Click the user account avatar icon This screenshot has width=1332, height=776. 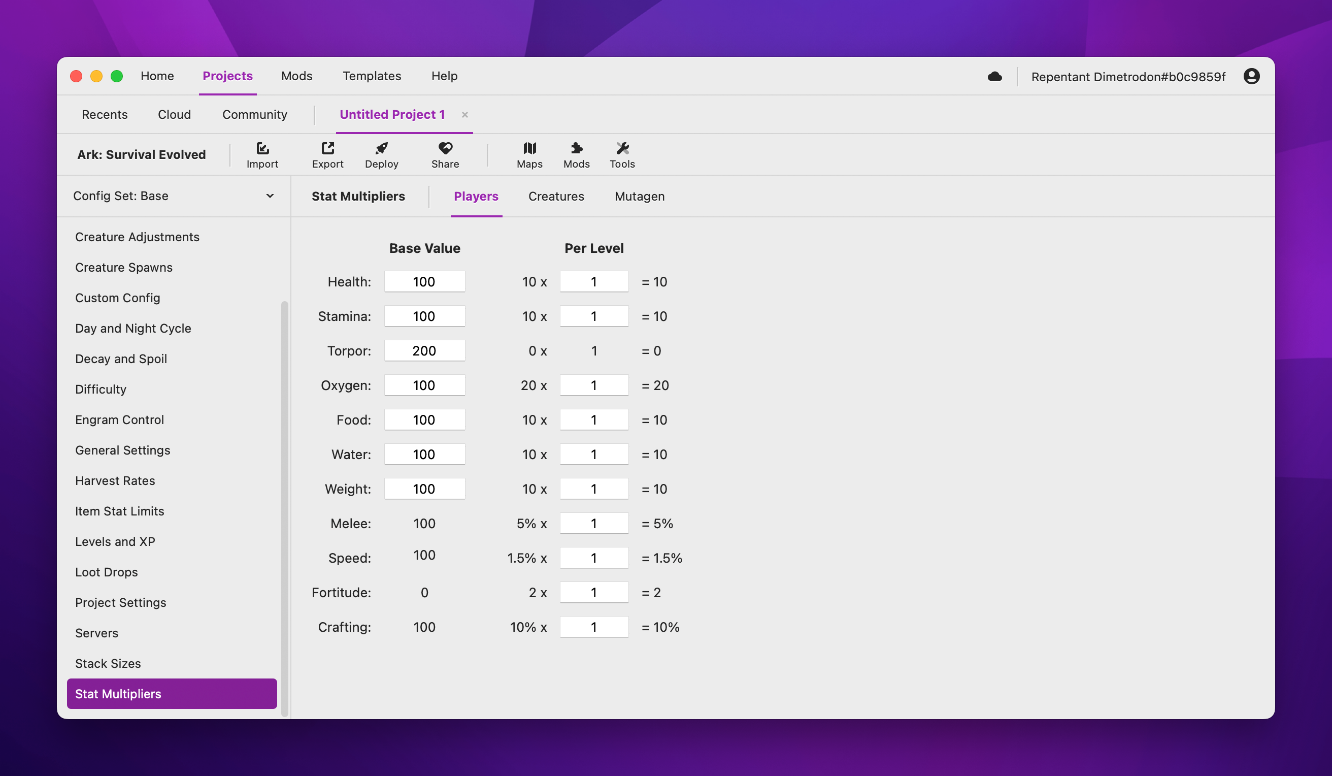[x=1252, y=76]
